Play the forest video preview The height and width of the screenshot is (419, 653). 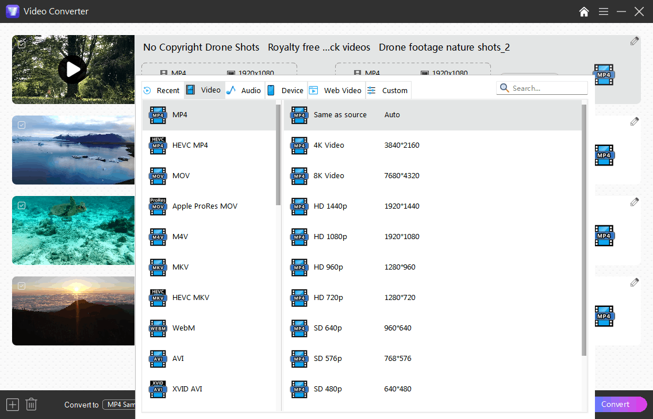click(72, 70)
